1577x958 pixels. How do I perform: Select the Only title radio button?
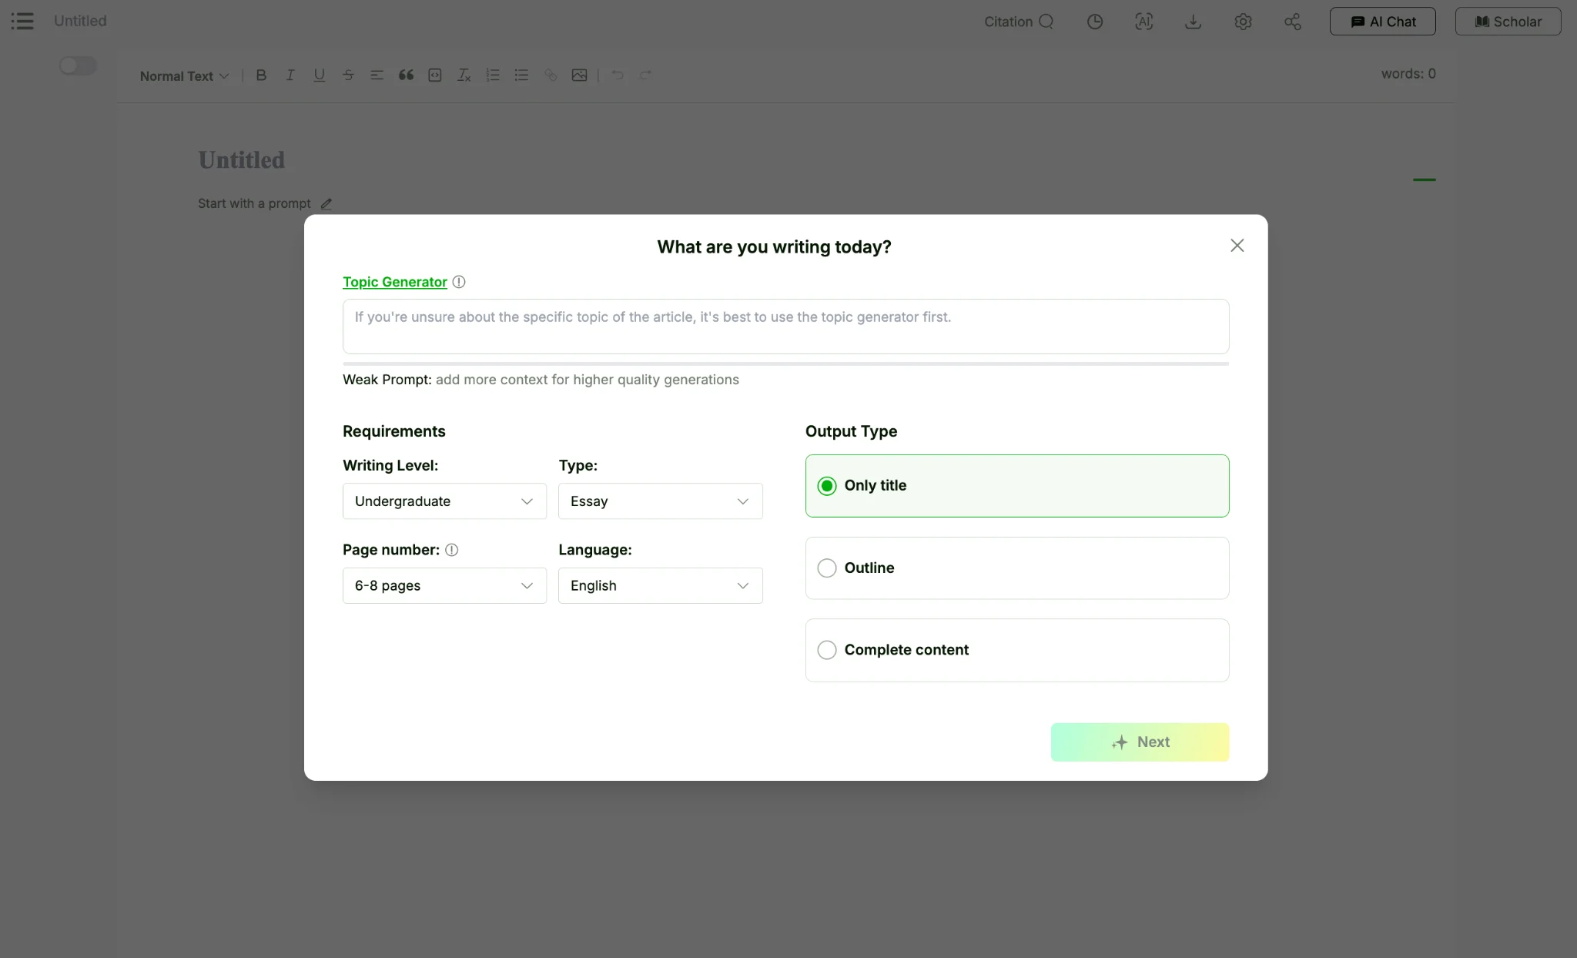coord(827,486)
